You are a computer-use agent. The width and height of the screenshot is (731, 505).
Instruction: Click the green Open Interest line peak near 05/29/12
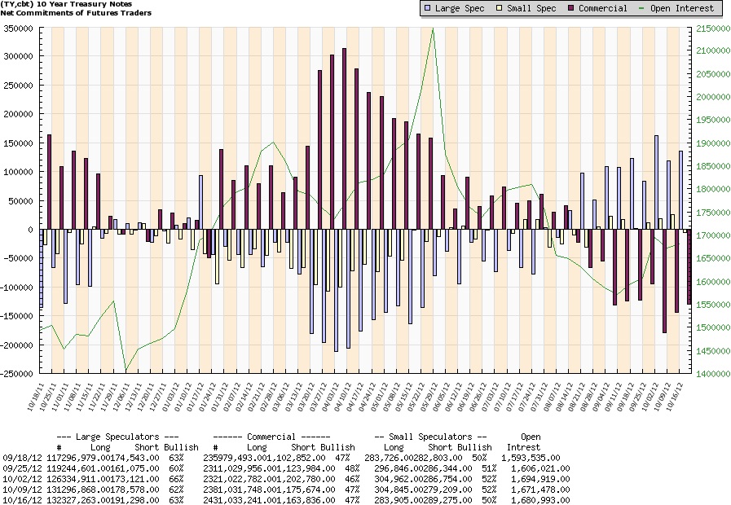(x=433, y=29)
